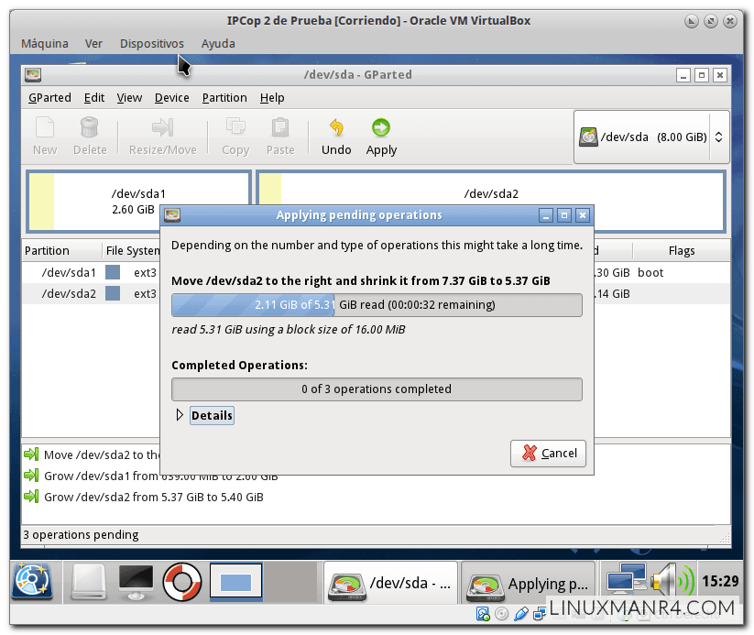Viewport: 754px width, 635px height.
Task: Click the monitor screen taskbar launcher
Action: [136, 582]
